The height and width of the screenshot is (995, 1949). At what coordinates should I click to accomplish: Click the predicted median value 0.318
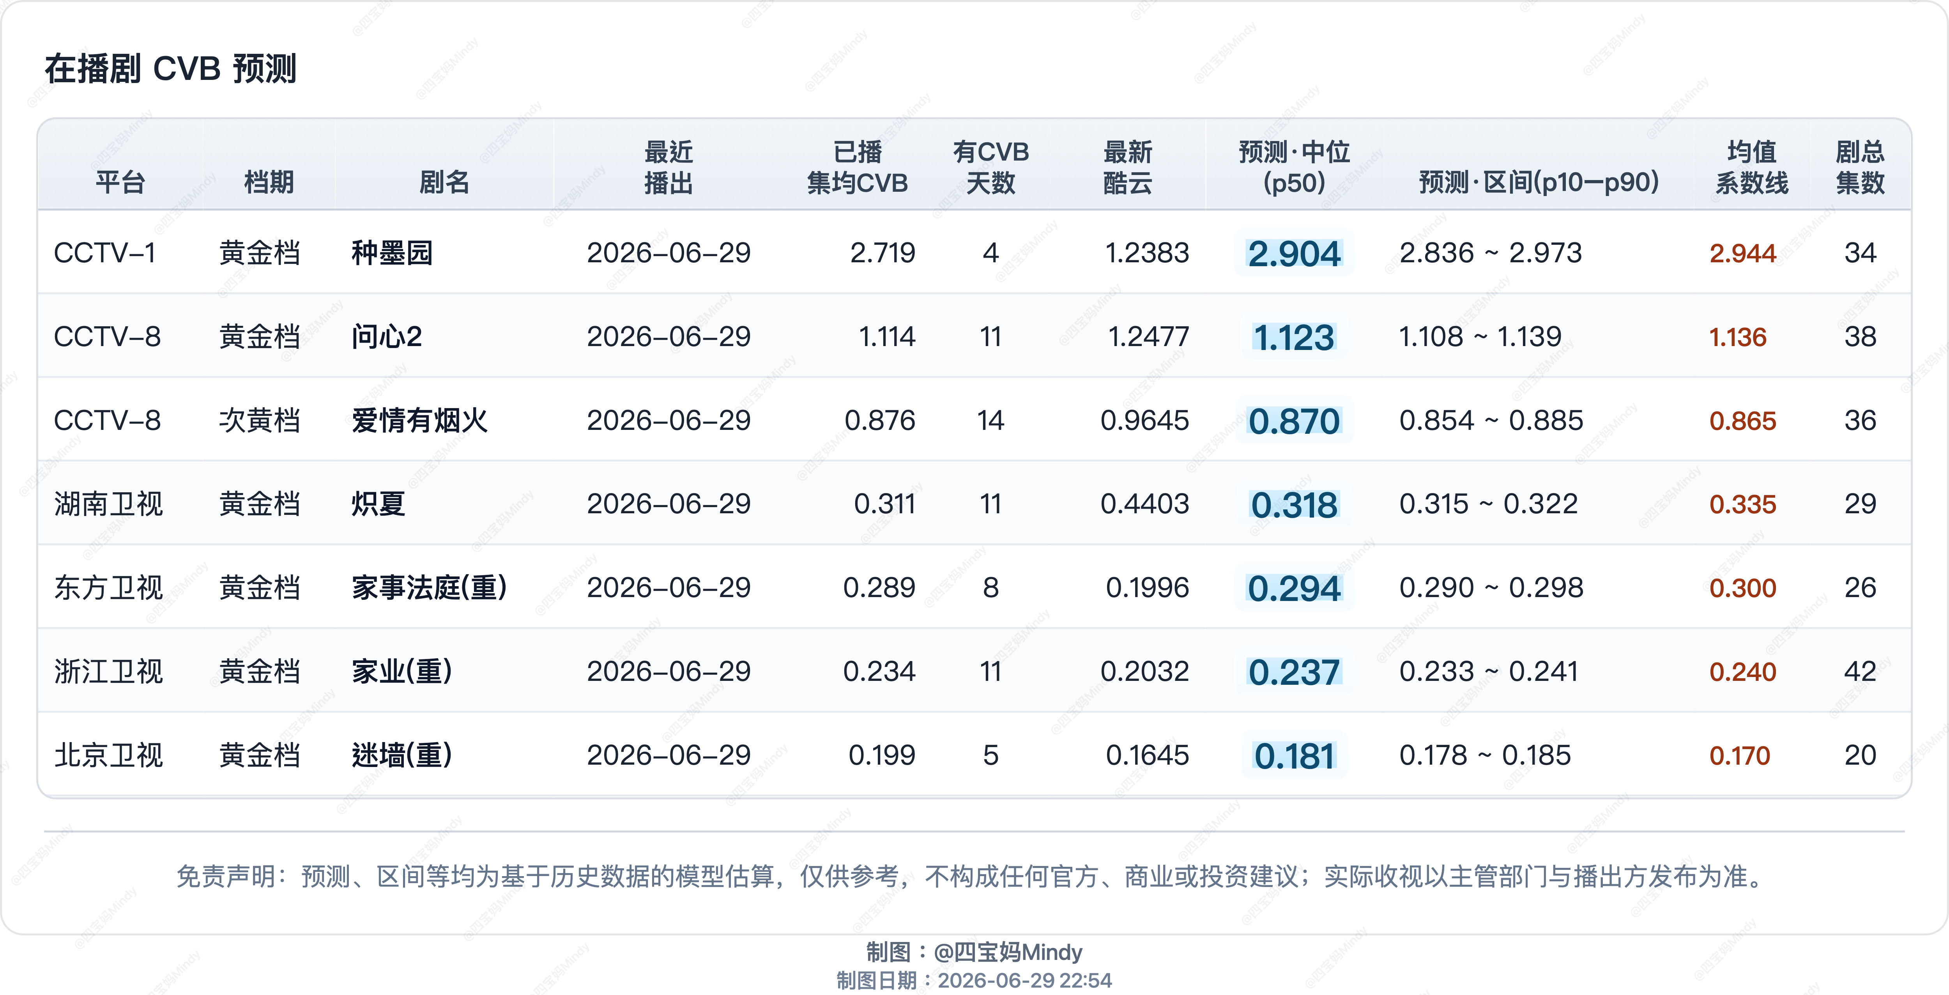tap(1294, 505)
